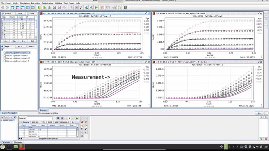269x151 pixels.
Task: Click the Del button under device table
Action: [x=32, y=41]
